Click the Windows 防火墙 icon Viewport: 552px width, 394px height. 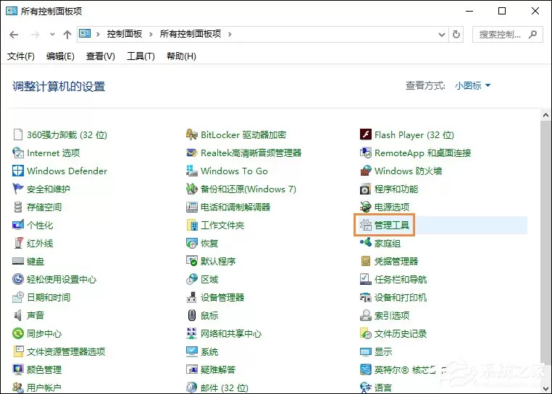tap(366, 171)
